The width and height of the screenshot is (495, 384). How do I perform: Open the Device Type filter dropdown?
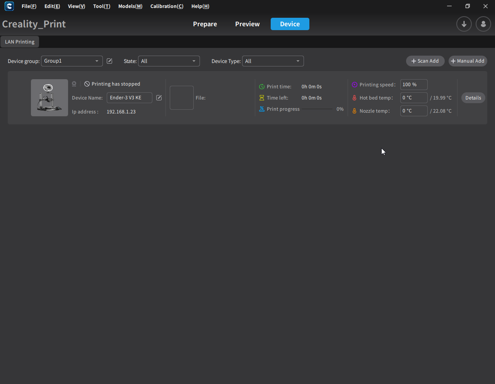[273, 61]
